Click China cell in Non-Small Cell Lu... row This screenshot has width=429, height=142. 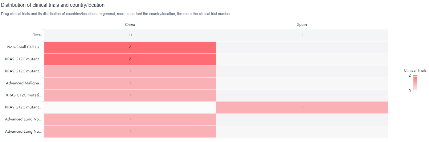point(130,47)
